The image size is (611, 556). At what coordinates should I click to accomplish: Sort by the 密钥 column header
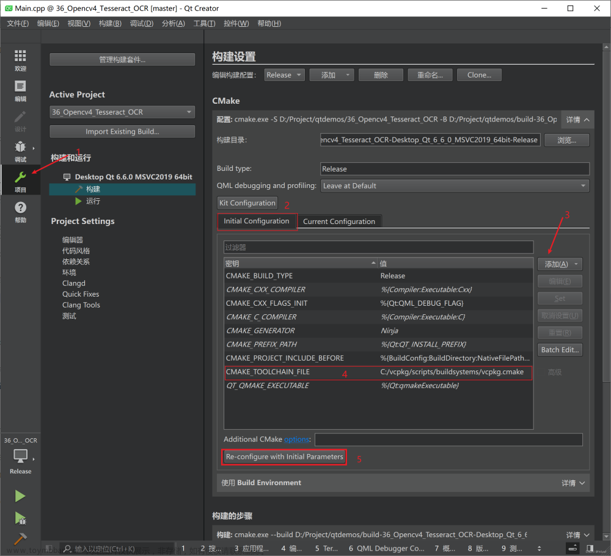[x=301, y=264]
